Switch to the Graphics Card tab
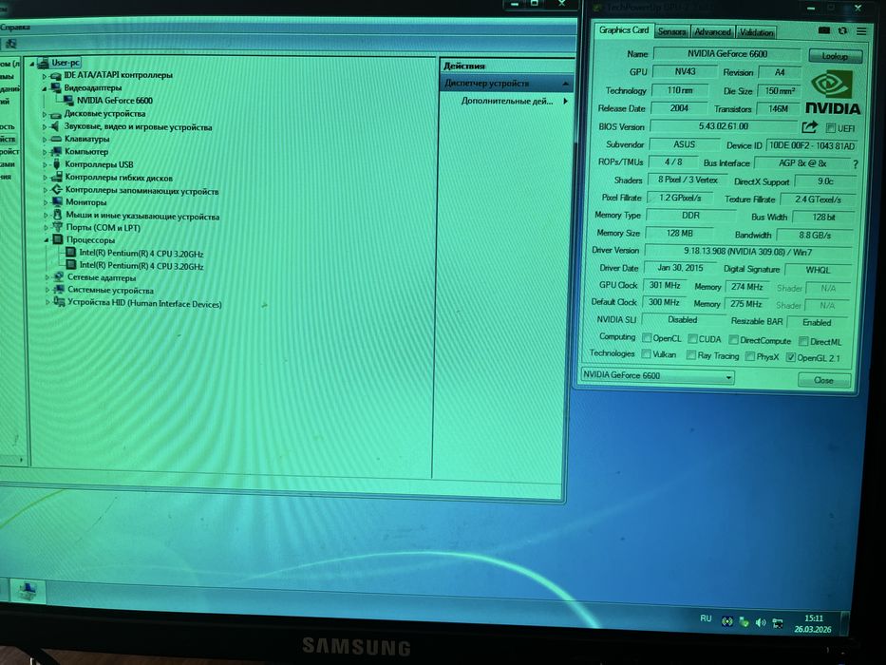The image size is (886, 665). pyautogui.click(x=624, y=30)
